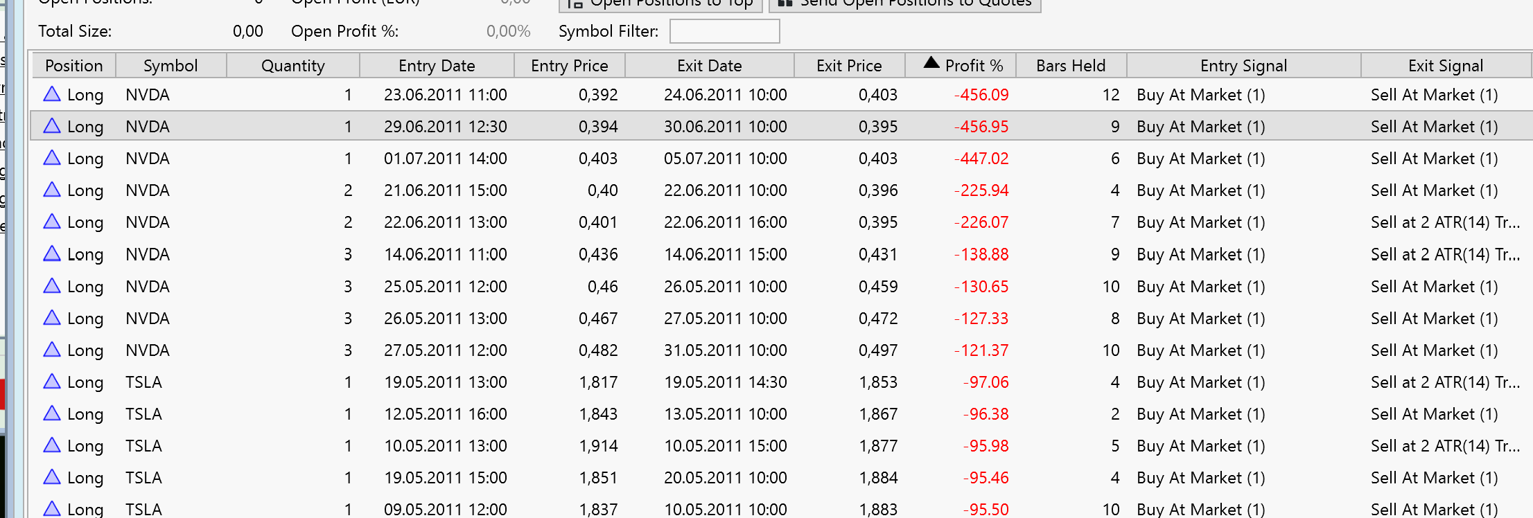Click Long triangle icon for TSLA entry 10.05.2011 13:00

(52, 445)
